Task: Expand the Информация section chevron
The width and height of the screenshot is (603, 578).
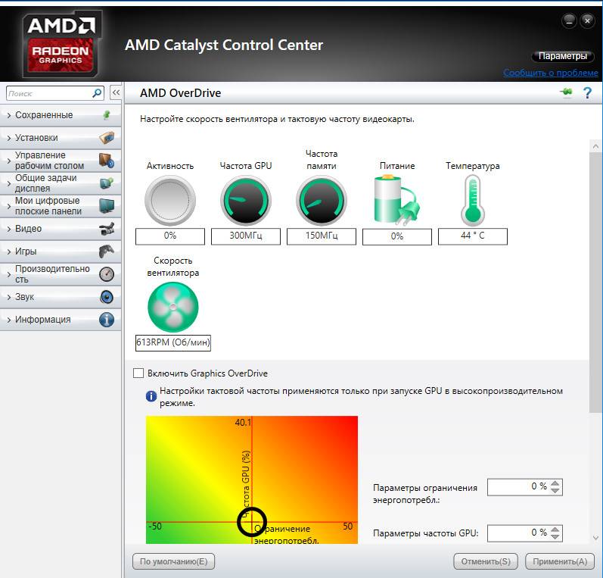Action: [x=9, y=320]
